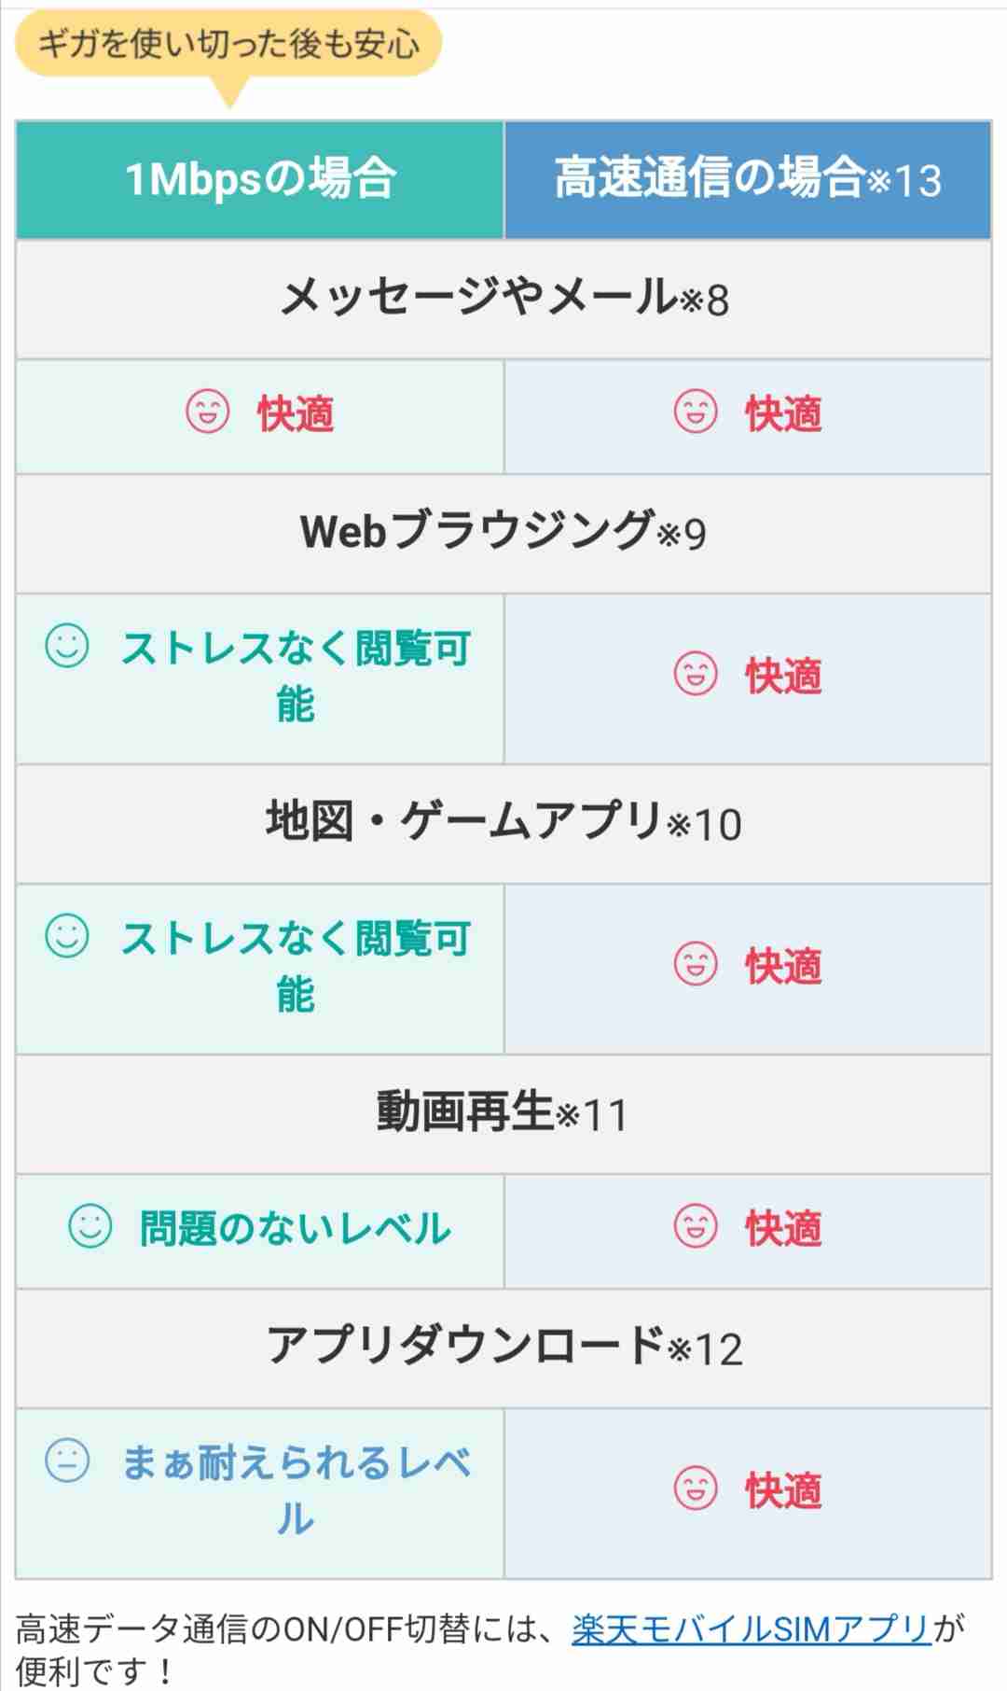Click the 地図・ゲームアプリ row heading

504,823
